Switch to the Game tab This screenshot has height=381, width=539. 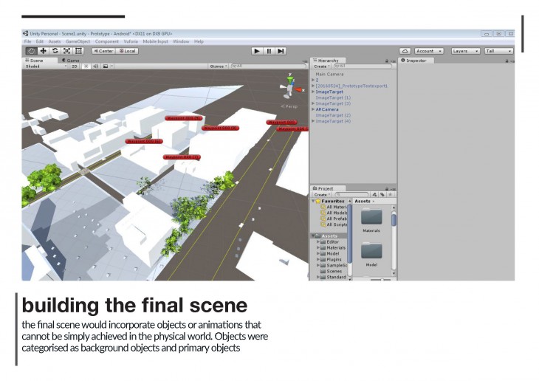click(x=72, y=60)
